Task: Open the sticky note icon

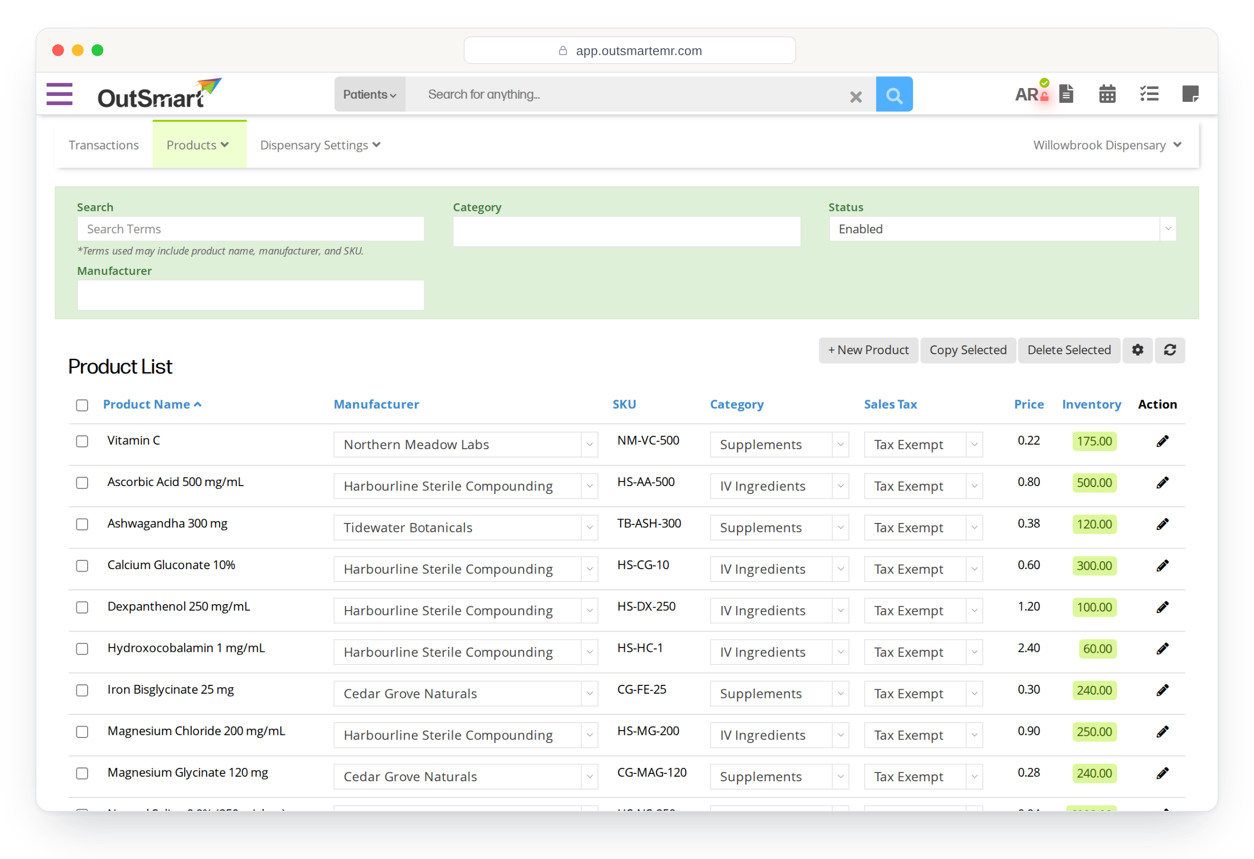Action: [x=1191, y=94]
